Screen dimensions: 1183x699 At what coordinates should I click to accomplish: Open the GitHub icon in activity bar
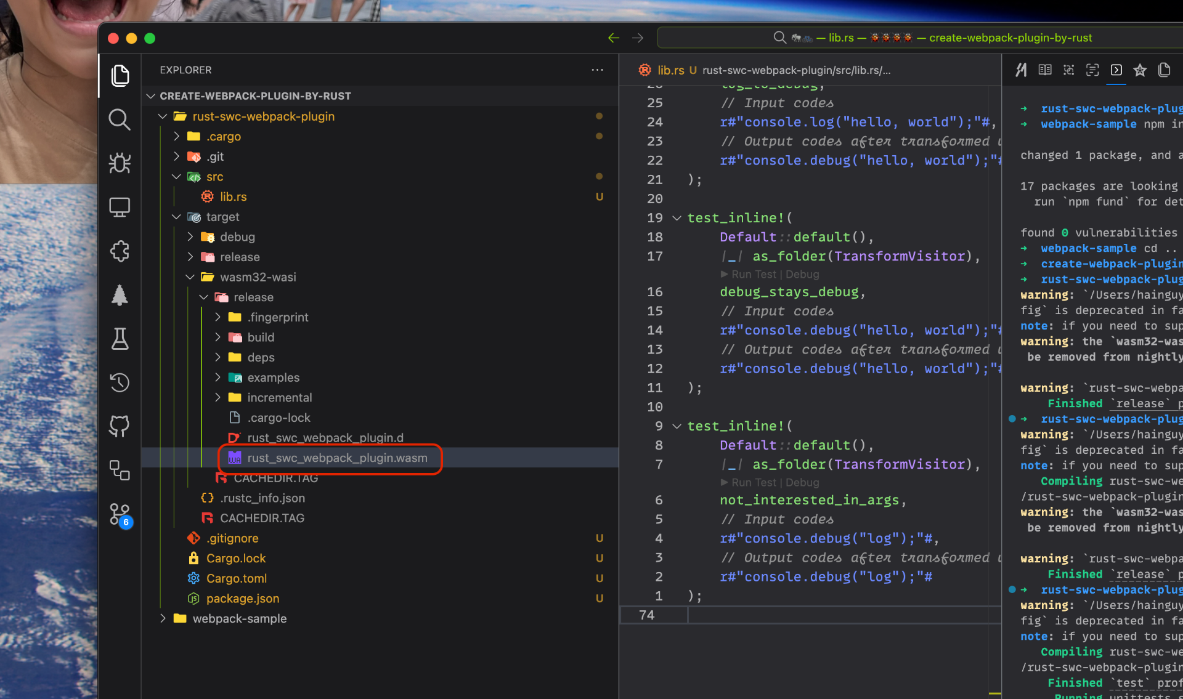[120, 426]
